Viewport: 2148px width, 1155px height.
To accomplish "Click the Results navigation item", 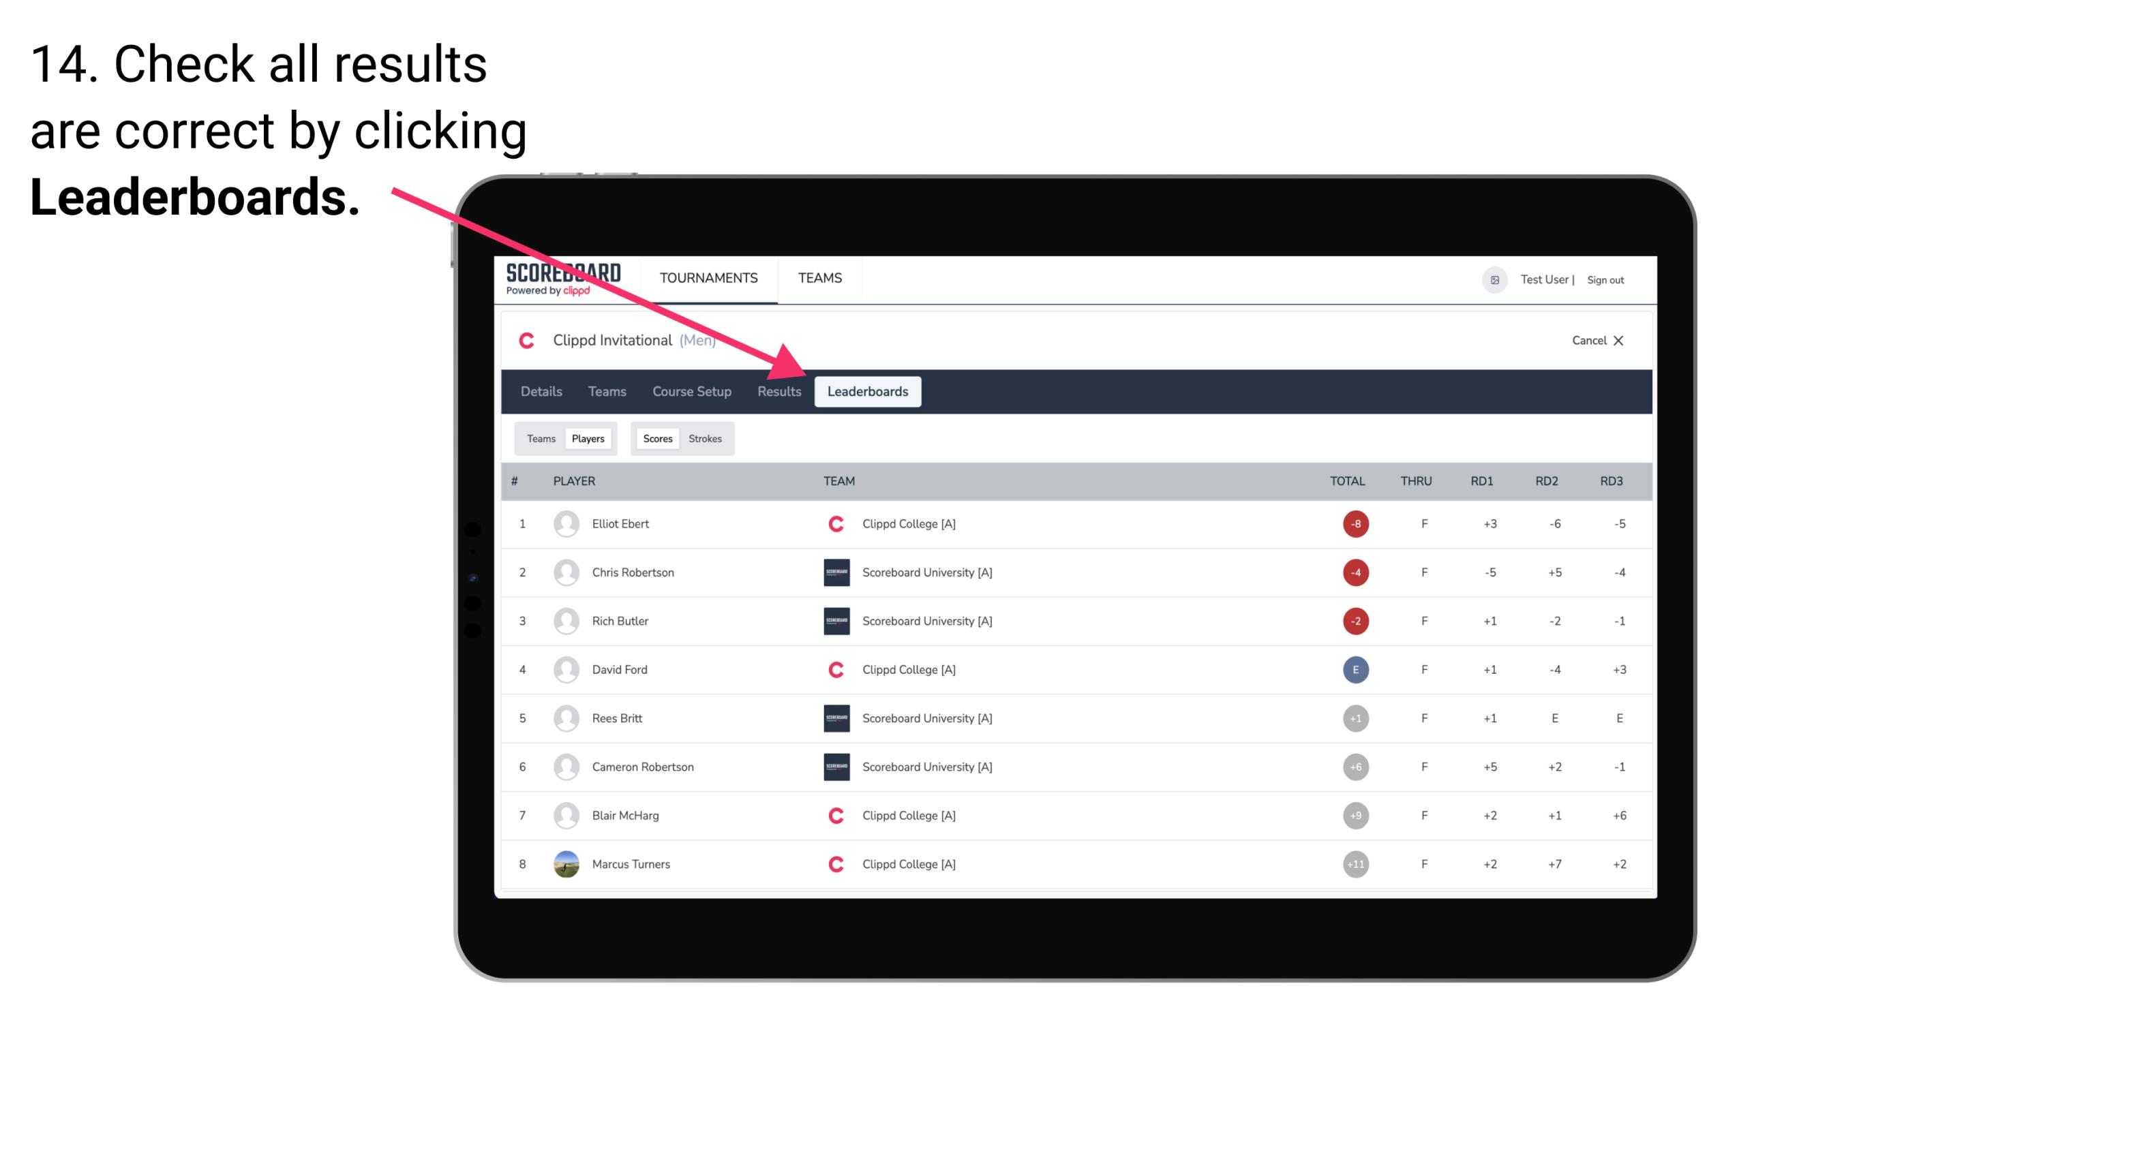I will click(x=778, y=391).
